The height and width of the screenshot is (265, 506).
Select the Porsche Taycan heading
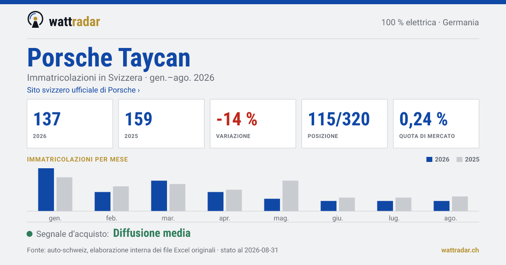tap(109, 58)
